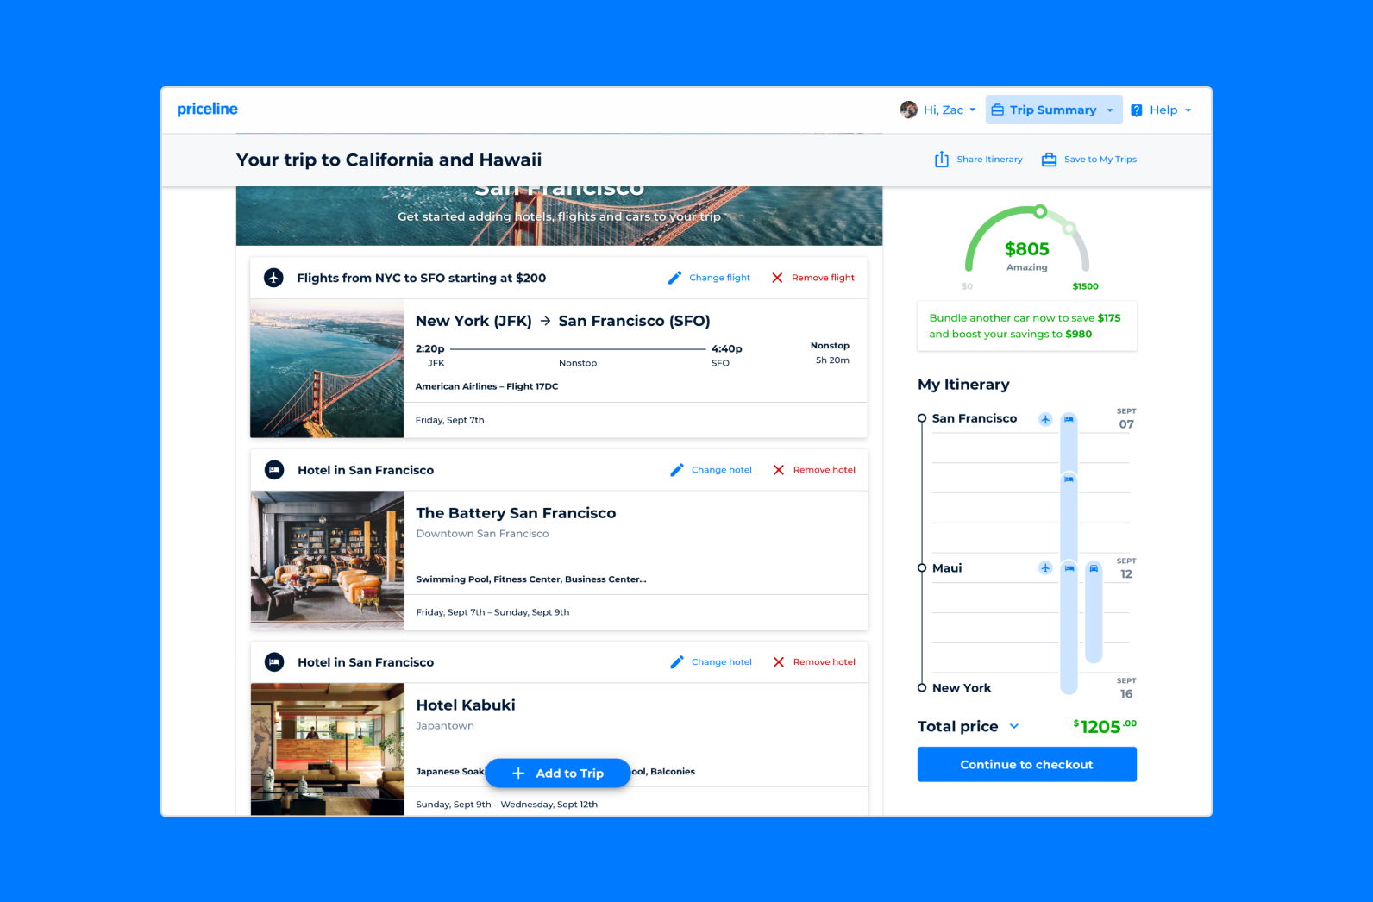Image resolution: width=1373 pixels, height=902 pixels.
Task: Click Change hotel for The Battery San Francisco
Action: coord(721,470)
